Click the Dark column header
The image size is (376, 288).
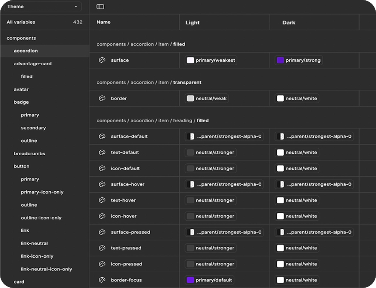[x=289, y=23]
